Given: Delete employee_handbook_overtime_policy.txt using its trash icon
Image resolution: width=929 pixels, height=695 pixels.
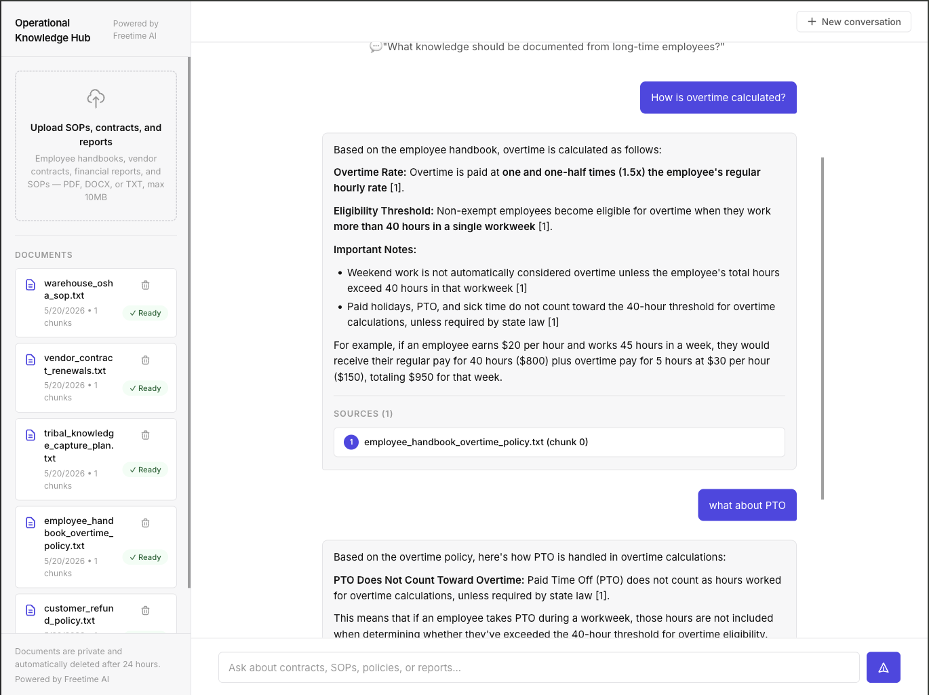Looking at the screenshot, I should point(145,523).
